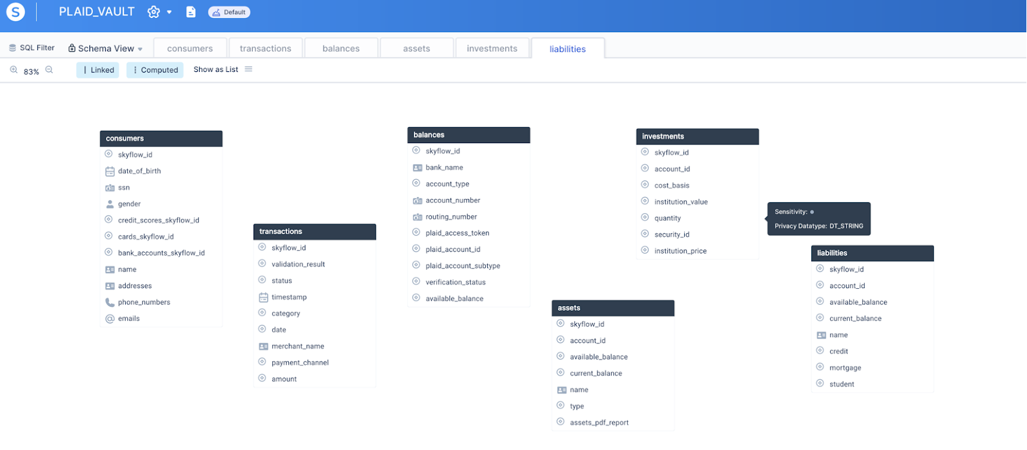Switch to the assets tab
The height and width of the screenshot is (450, 1027).
(417, 48)
